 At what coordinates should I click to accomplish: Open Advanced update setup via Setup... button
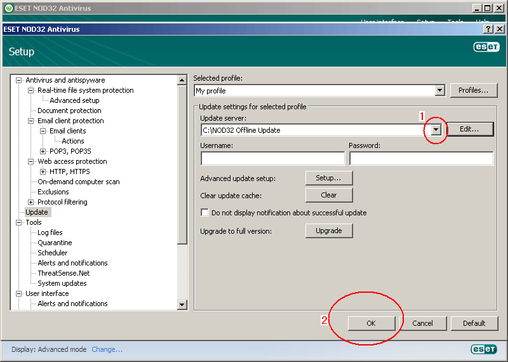[x=328, y=178]
